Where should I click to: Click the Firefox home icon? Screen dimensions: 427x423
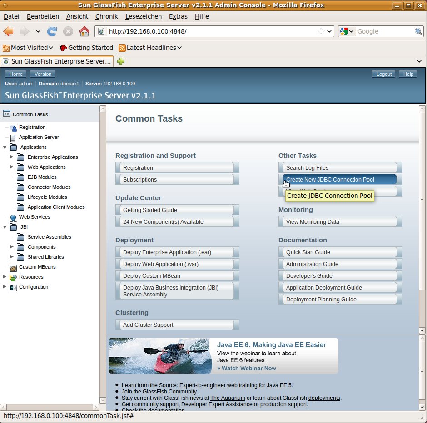tap(84, 31)
